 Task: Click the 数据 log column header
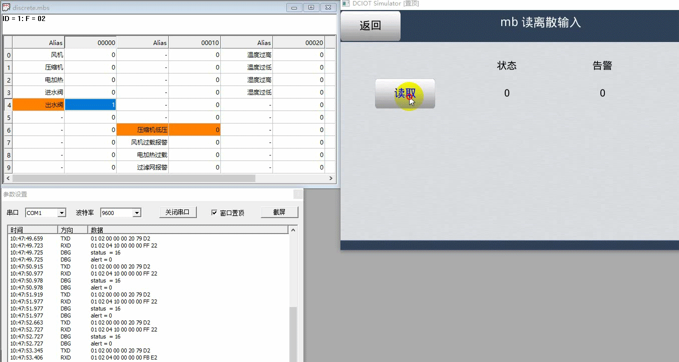(188, 230)
